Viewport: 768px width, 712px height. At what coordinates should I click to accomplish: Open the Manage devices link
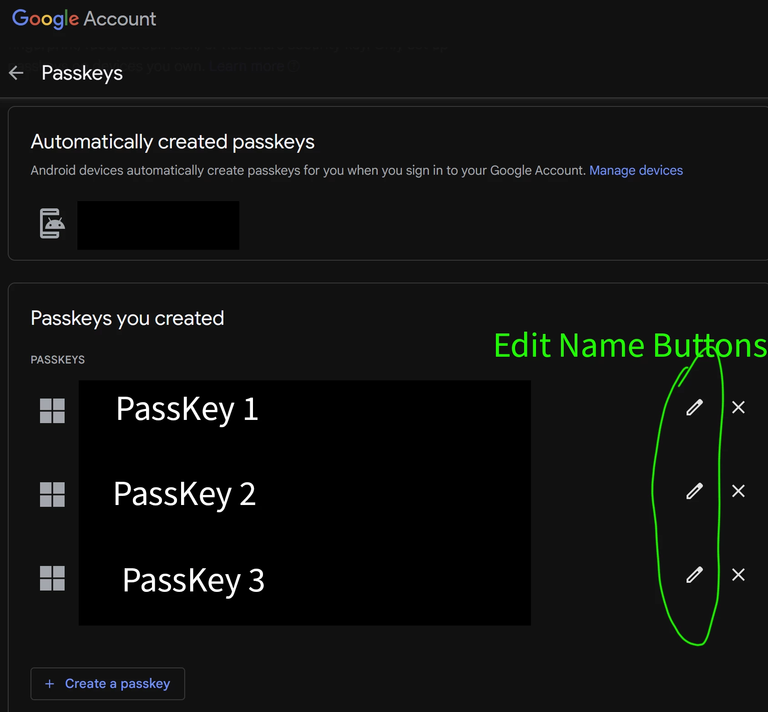click(x=636, y=170)
